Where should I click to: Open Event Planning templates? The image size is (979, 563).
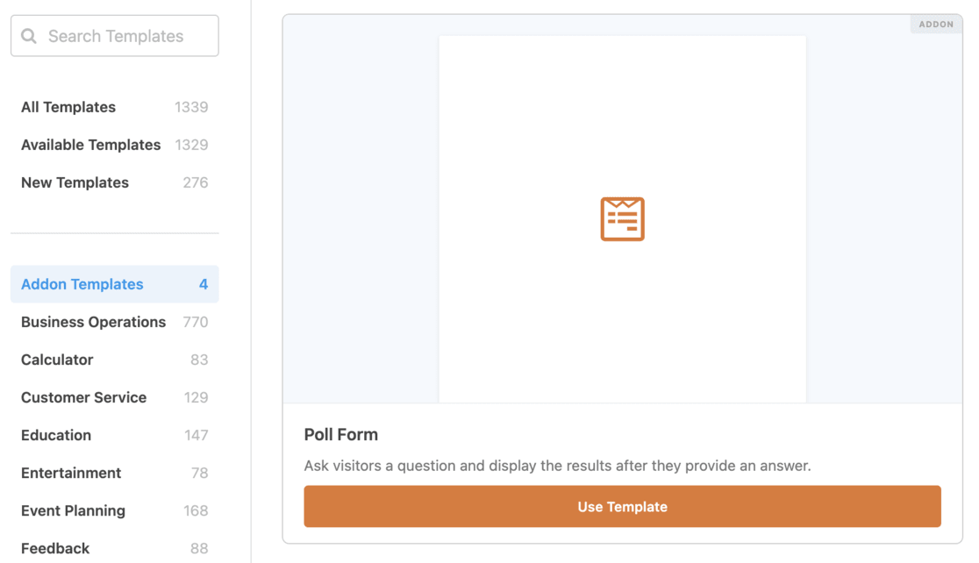(x=74, y=510)
